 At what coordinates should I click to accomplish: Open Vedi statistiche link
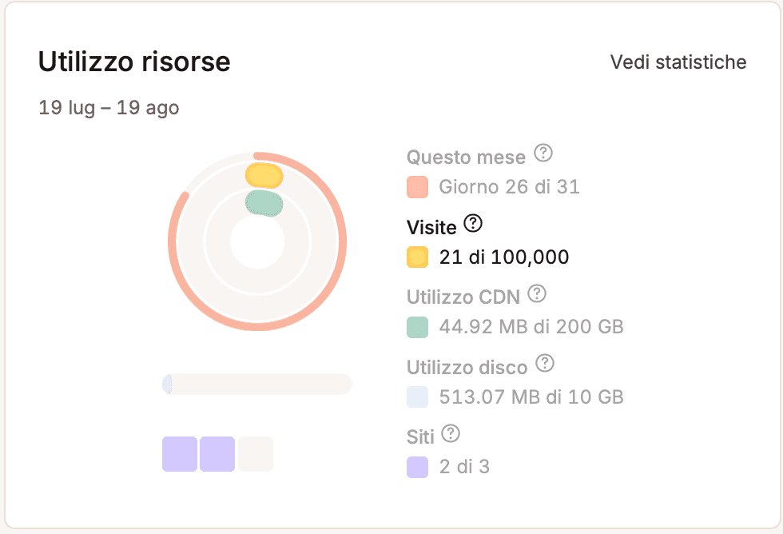[678, 62]
